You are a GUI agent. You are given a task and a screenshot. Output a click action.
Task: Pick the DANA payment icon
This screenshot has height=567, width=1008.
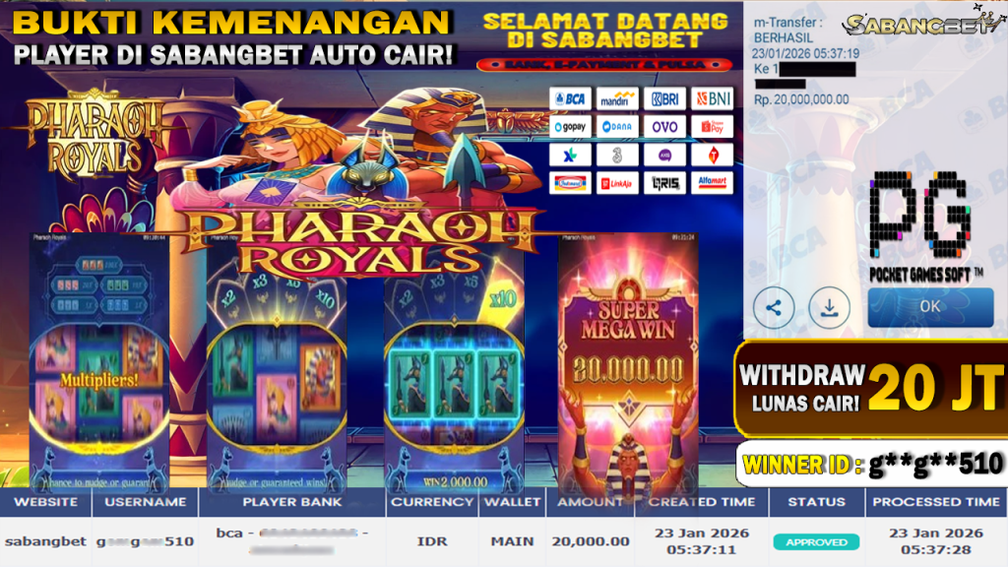[x=617, y=127]
